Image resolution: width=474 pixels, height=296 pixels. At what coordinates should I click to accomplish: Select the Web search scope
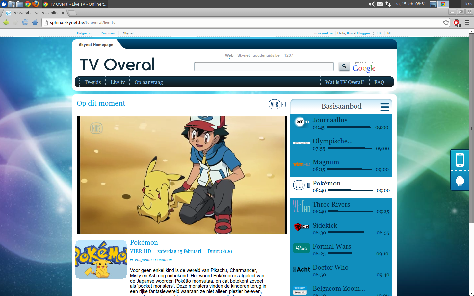tap(229, 55)
